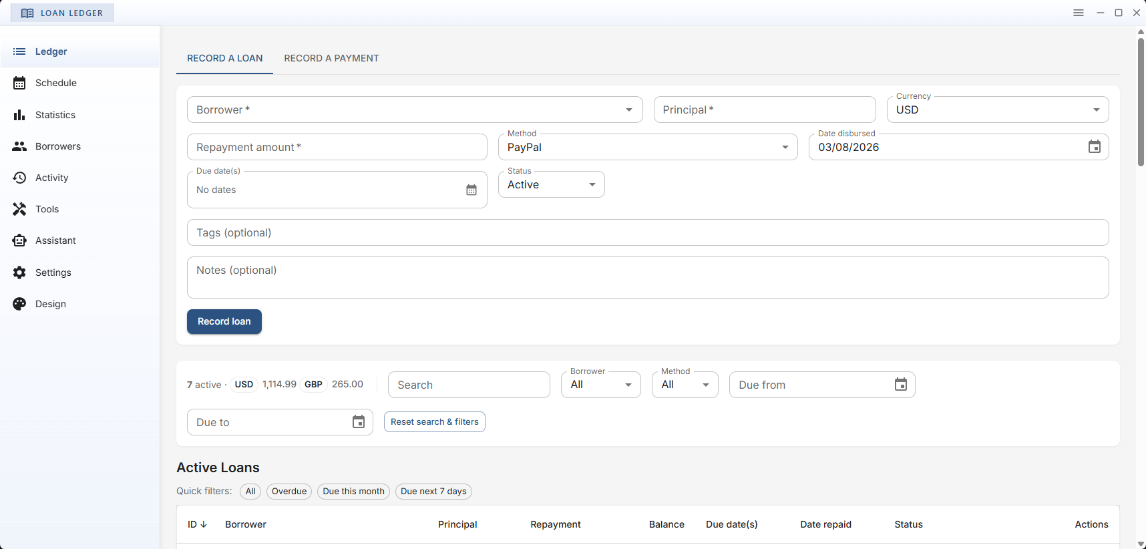
Task: Toggle the Overdue quick filter chip
Action: click(289, 492)
